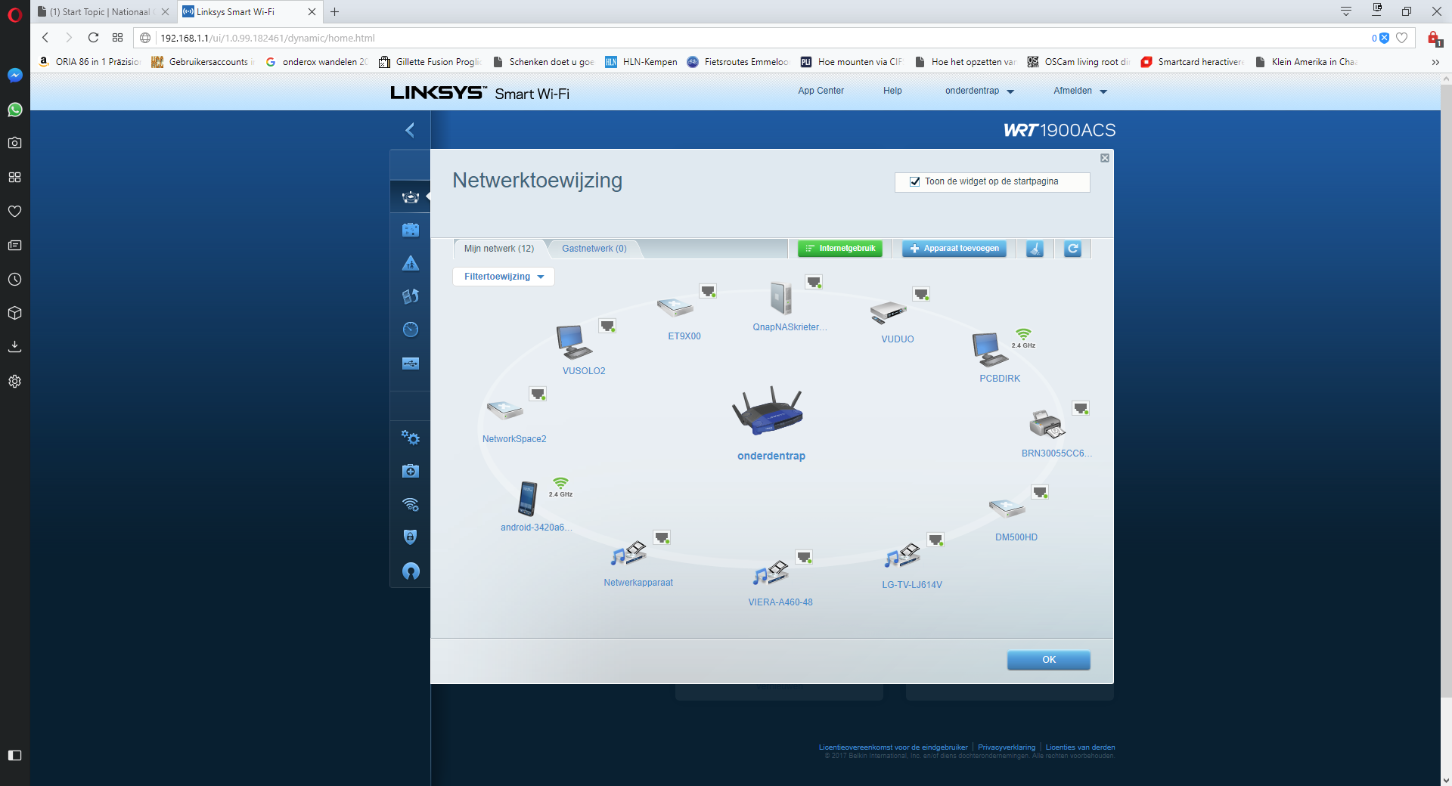The width and height of the screenshot is (1452, 786).
Task: Open the External Storage USB icon
Action: click(411, 364)
